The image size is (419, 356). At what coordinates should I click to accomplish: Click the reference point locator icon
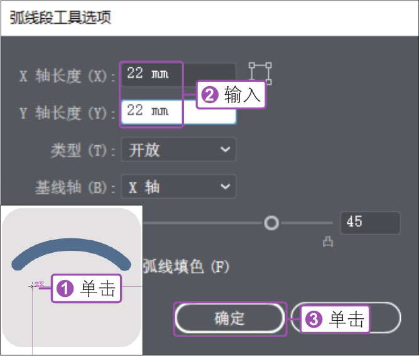click(260, 74)
